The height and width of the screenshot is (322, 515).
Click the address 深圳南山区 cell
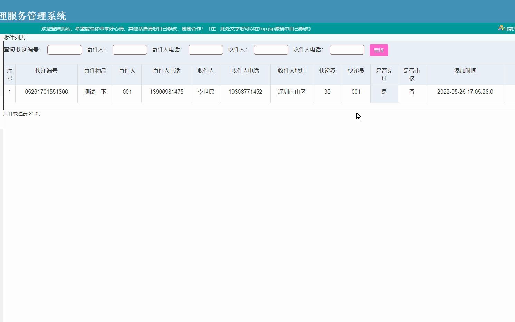tap(292, 92)
